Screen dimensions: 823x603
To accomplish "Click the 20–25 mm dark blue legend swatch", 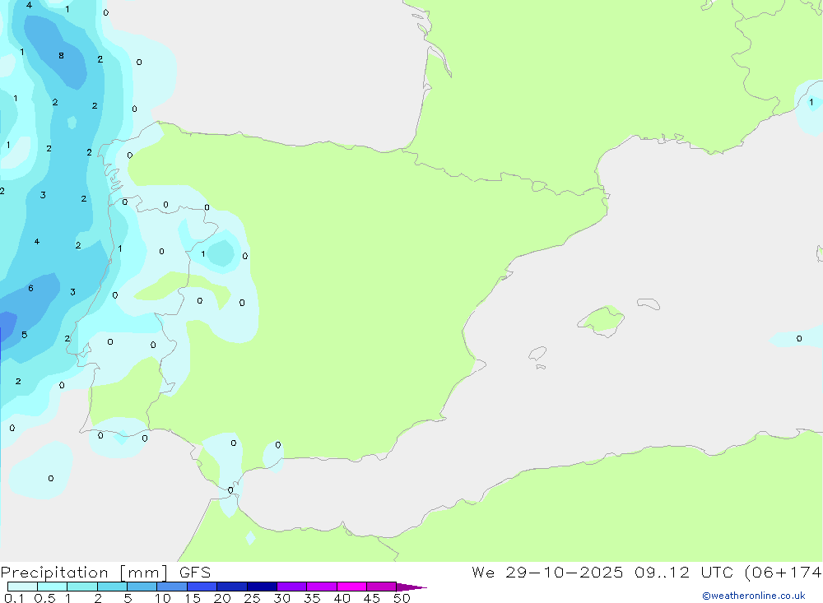I will pos(231,587).
